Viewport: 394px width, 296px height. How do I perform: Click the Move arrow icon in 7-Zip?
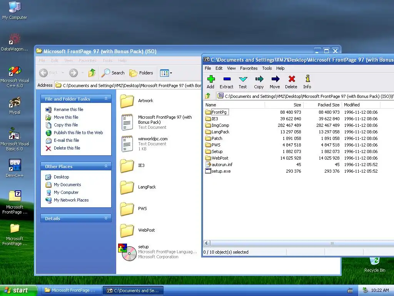[x=275, y=82]
